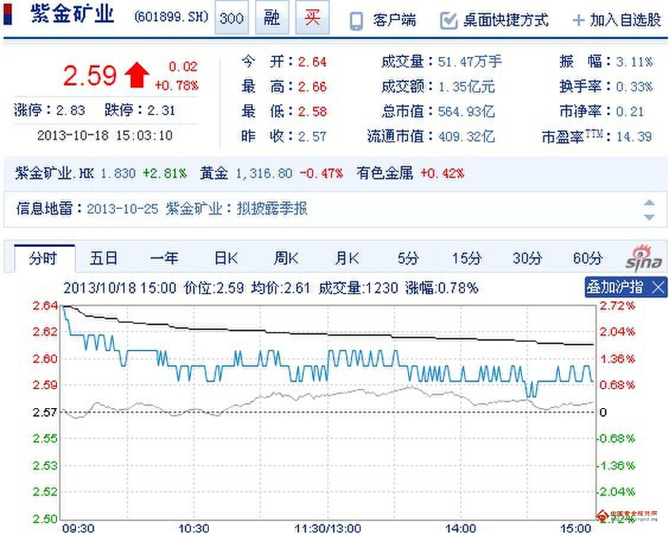
Task: Click the 换手率 0.33% value
Action: coord(635,87)
